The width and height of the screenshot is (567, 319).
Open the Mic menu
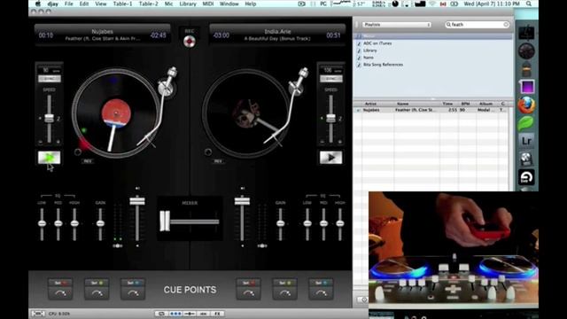169,4
